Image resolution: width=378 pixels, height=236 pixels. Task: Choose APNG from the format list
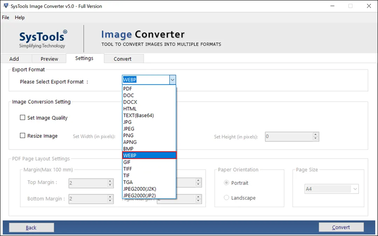[x=149, y=142]
